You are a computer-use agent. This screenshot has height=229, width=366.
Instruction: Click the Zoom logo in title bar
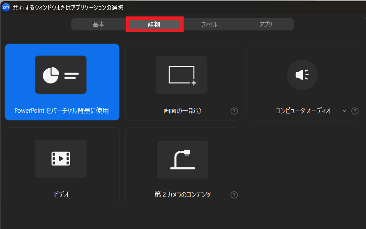coord(6,7)
